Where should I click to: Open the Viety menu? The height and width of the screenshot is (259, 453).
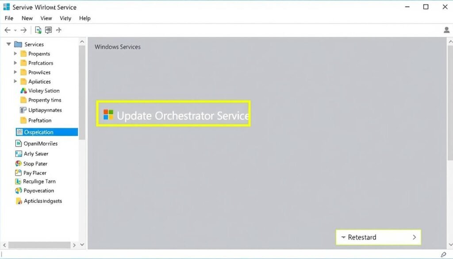coord(65,18)
